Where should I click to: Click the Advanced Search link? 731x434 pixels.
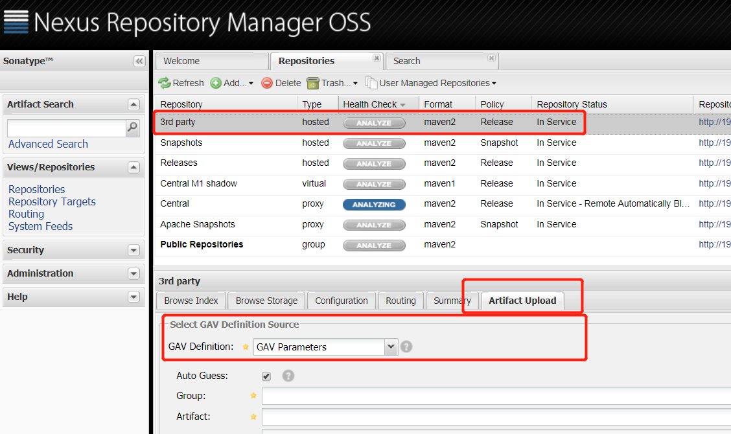pos(48,144)
